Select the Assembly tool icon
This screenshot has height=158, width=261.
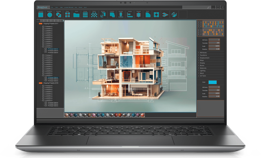click(58, 15)
